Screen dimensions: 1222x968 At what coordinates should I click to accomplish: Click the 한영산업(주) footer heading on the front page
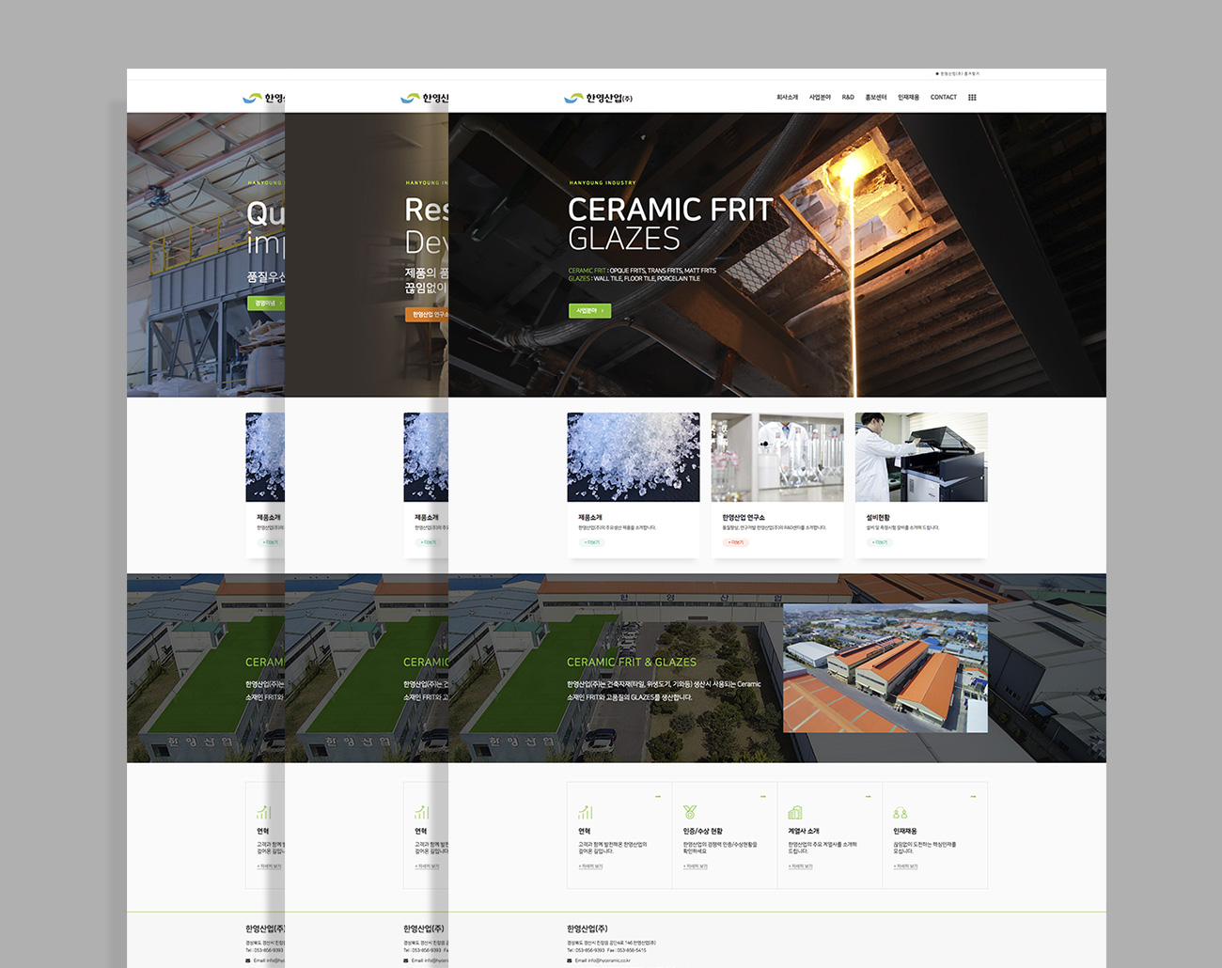pos(587,929)
